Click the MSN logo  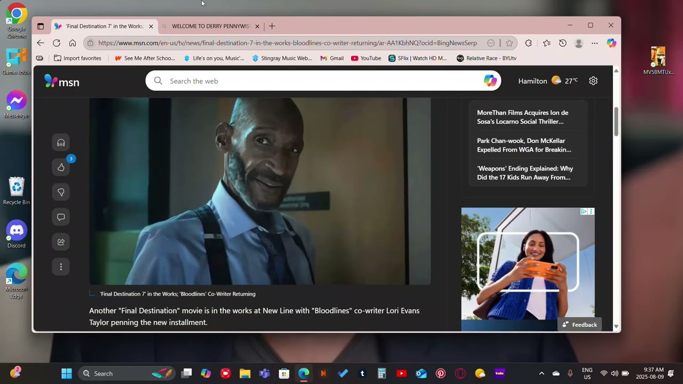click(x=62, y=81)
